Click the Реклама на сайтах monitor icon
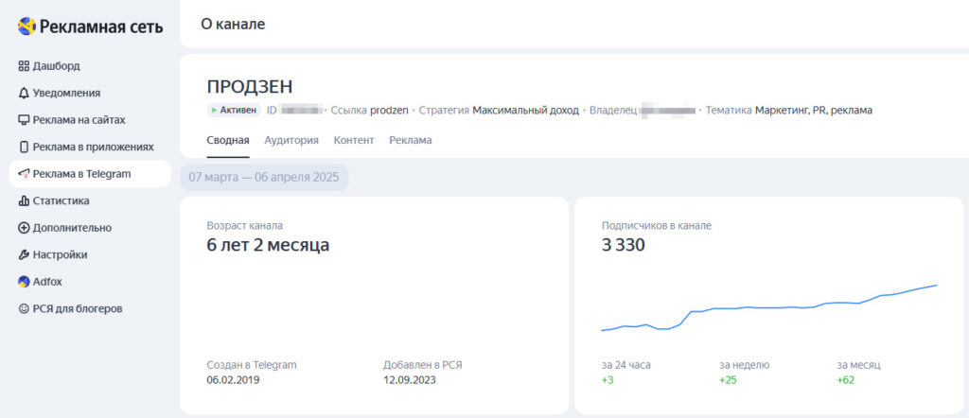 coord(24,120)
